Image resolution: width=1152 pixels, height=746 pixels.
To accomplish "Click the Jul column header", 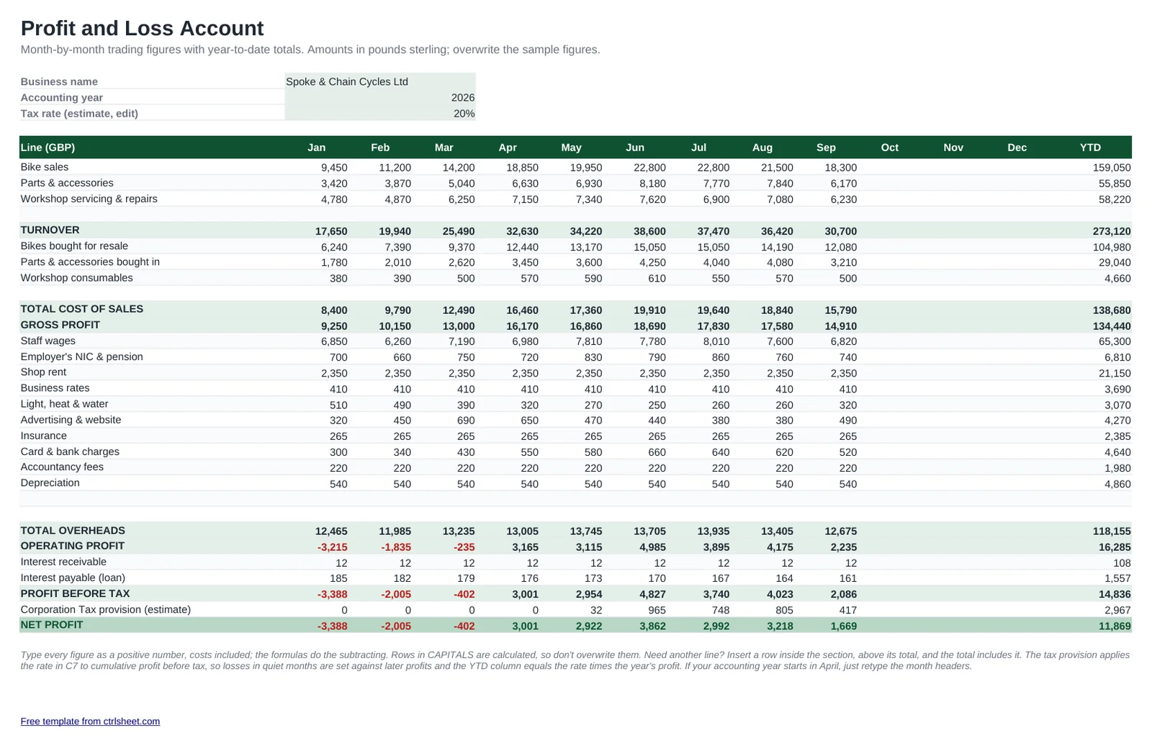I will 698,147.
